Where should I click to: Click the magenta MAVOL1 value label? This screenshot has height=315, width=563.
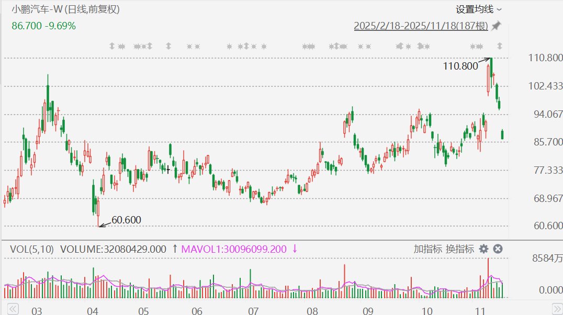tap(234, 249)
